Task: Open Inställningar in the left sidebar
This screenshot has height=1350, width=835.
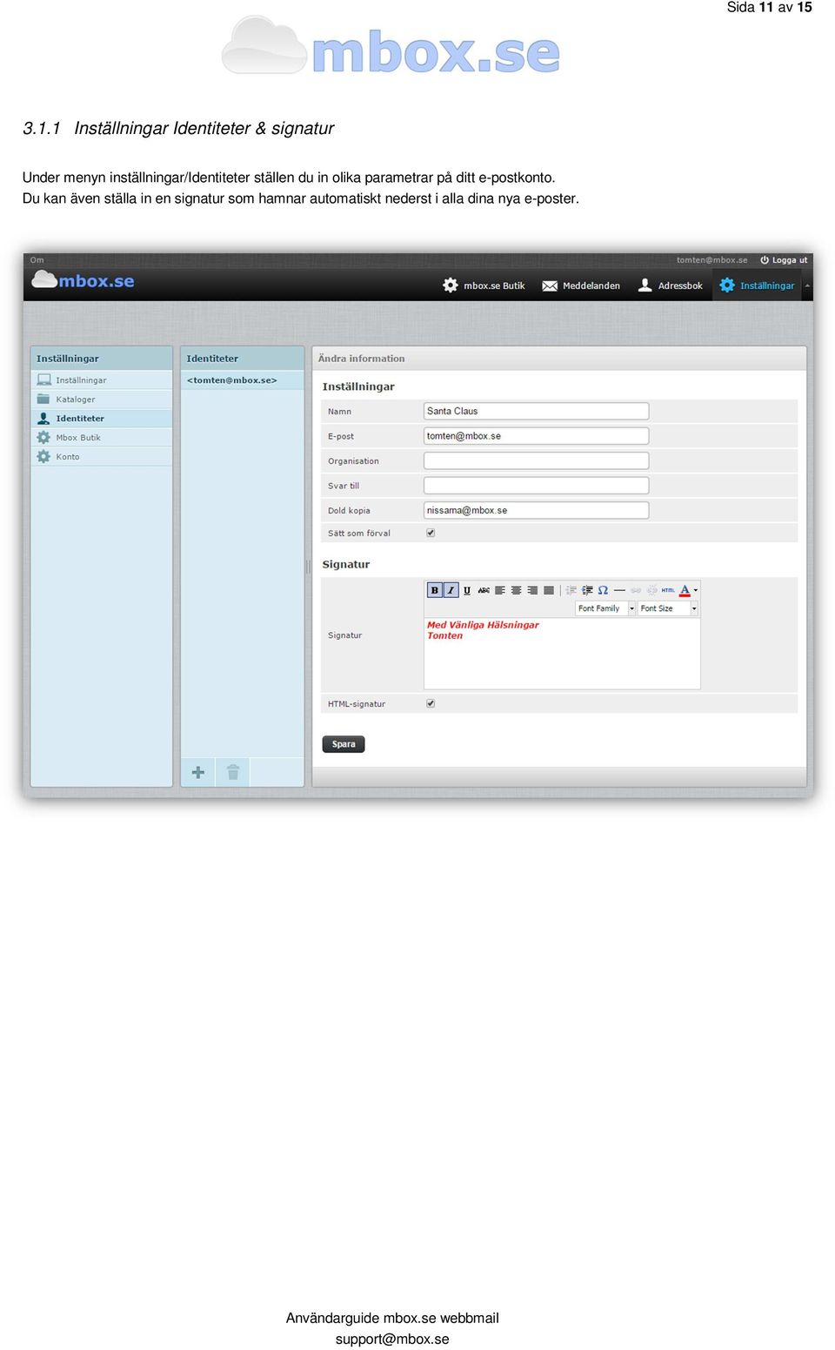Action: coord(102,380)
